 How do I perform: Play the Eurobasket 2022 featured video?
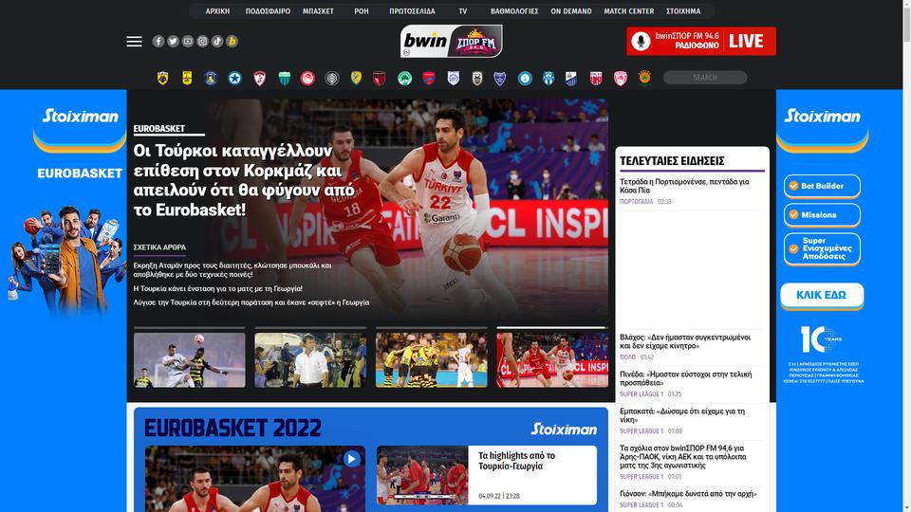(351, 459)
